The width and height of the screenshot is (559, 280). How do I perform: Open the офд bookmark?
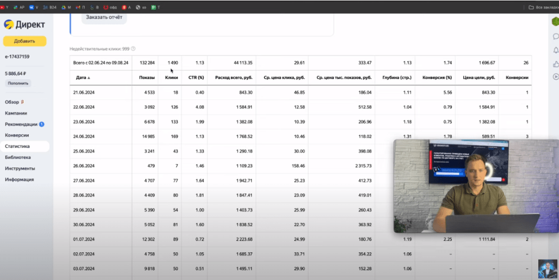(x=110, y=7)
